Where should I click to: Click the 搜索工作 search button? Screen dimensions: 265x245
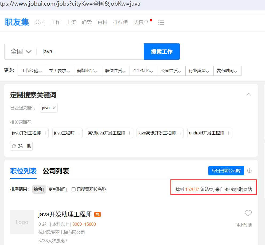(162, 51)
